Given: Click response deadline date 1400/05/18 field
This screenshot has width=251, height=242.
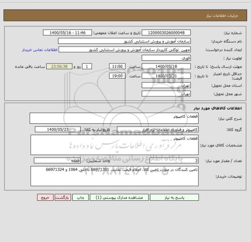Looking at the screenshot, I should point(166,66).
